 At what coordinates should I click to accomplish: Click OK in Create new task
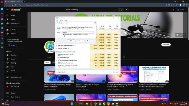71,41
